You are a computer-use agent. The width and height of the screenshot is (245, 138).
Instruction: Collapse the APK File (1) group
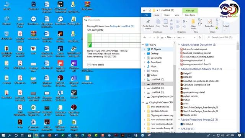pyautogui.click(x=179, y=129)
